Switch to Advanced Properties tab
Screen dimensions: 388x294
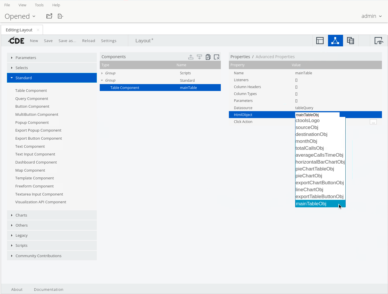275,57
